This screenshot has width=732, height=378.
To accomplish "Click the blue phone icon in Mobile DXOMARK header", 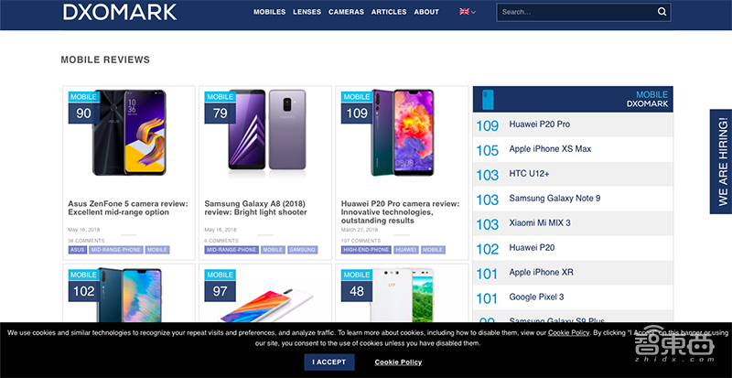I will [488, 100].
